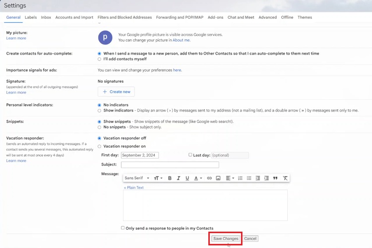Switch to the Inbox tab
The width and height of the screenshot is (372, 248).
[x=46, y=17]
